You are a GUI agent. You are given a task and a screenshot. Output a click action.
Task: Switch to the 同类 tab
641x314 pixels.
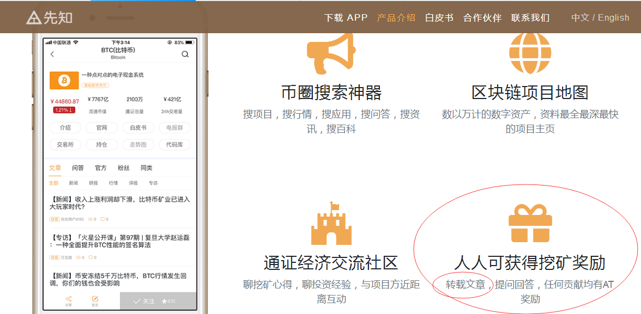click(146, 168)
